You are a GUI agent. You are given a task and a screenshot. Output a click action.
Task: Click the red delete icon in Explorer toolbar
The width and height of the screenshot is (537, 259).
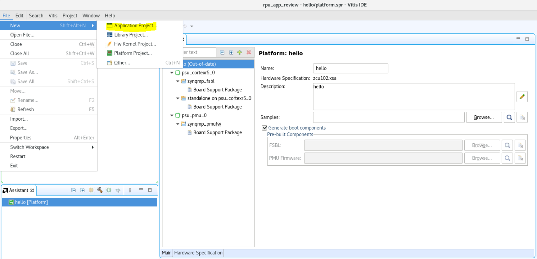[248, 52]
